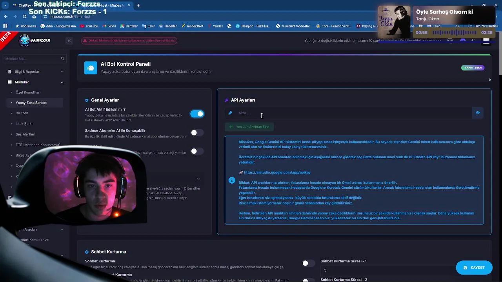Show the API key with eye icon
The height and width of the screenshot is (282, 502).
tap(478, 113)
